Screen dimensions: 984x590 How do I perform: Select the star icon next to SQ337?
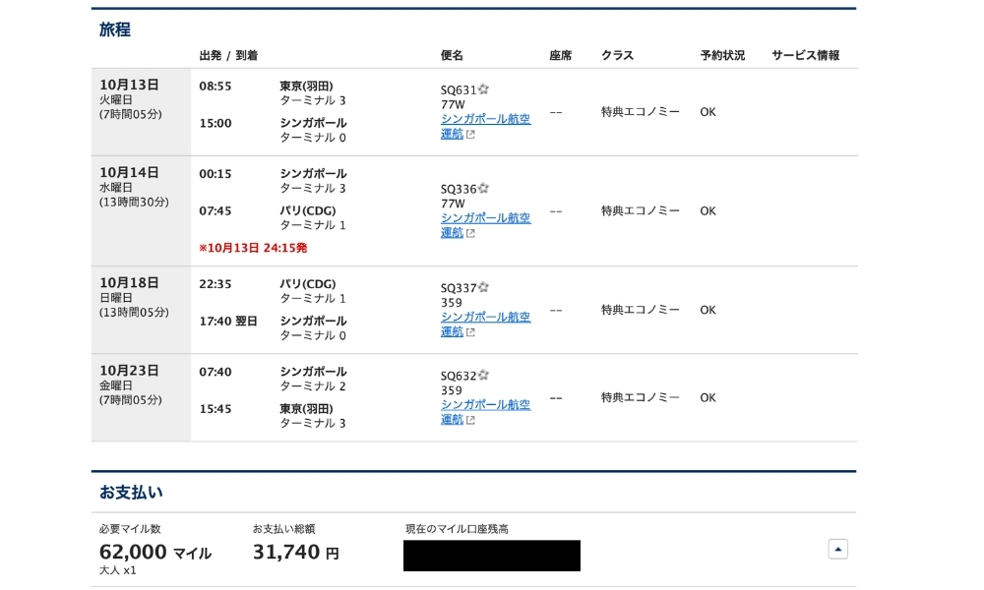point(481,287)
